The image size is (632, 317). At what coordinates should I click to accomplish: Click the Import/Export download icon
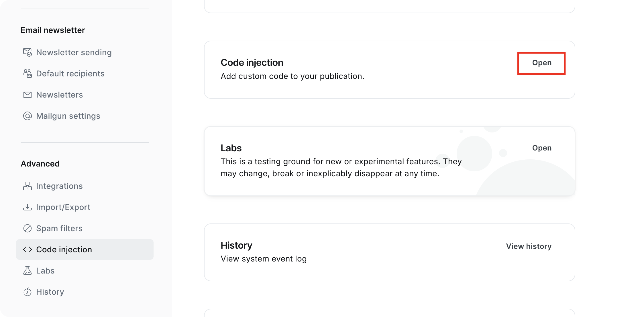tap(28, 207)
